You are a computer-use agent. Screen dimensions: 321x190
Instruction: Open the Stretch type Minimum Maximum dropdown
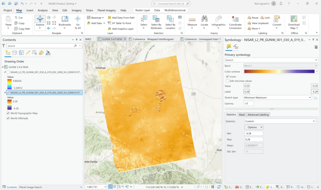(278, 97)
